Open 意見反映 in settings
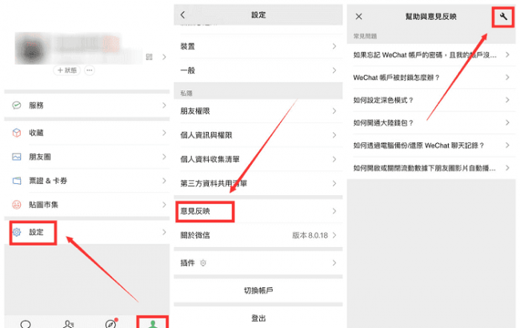 [x=258, y=211]
